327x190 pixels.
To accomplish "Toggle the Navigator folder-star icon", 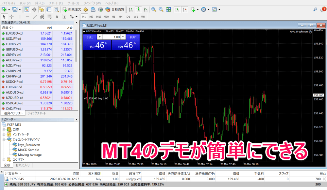I will pos(42,9).
